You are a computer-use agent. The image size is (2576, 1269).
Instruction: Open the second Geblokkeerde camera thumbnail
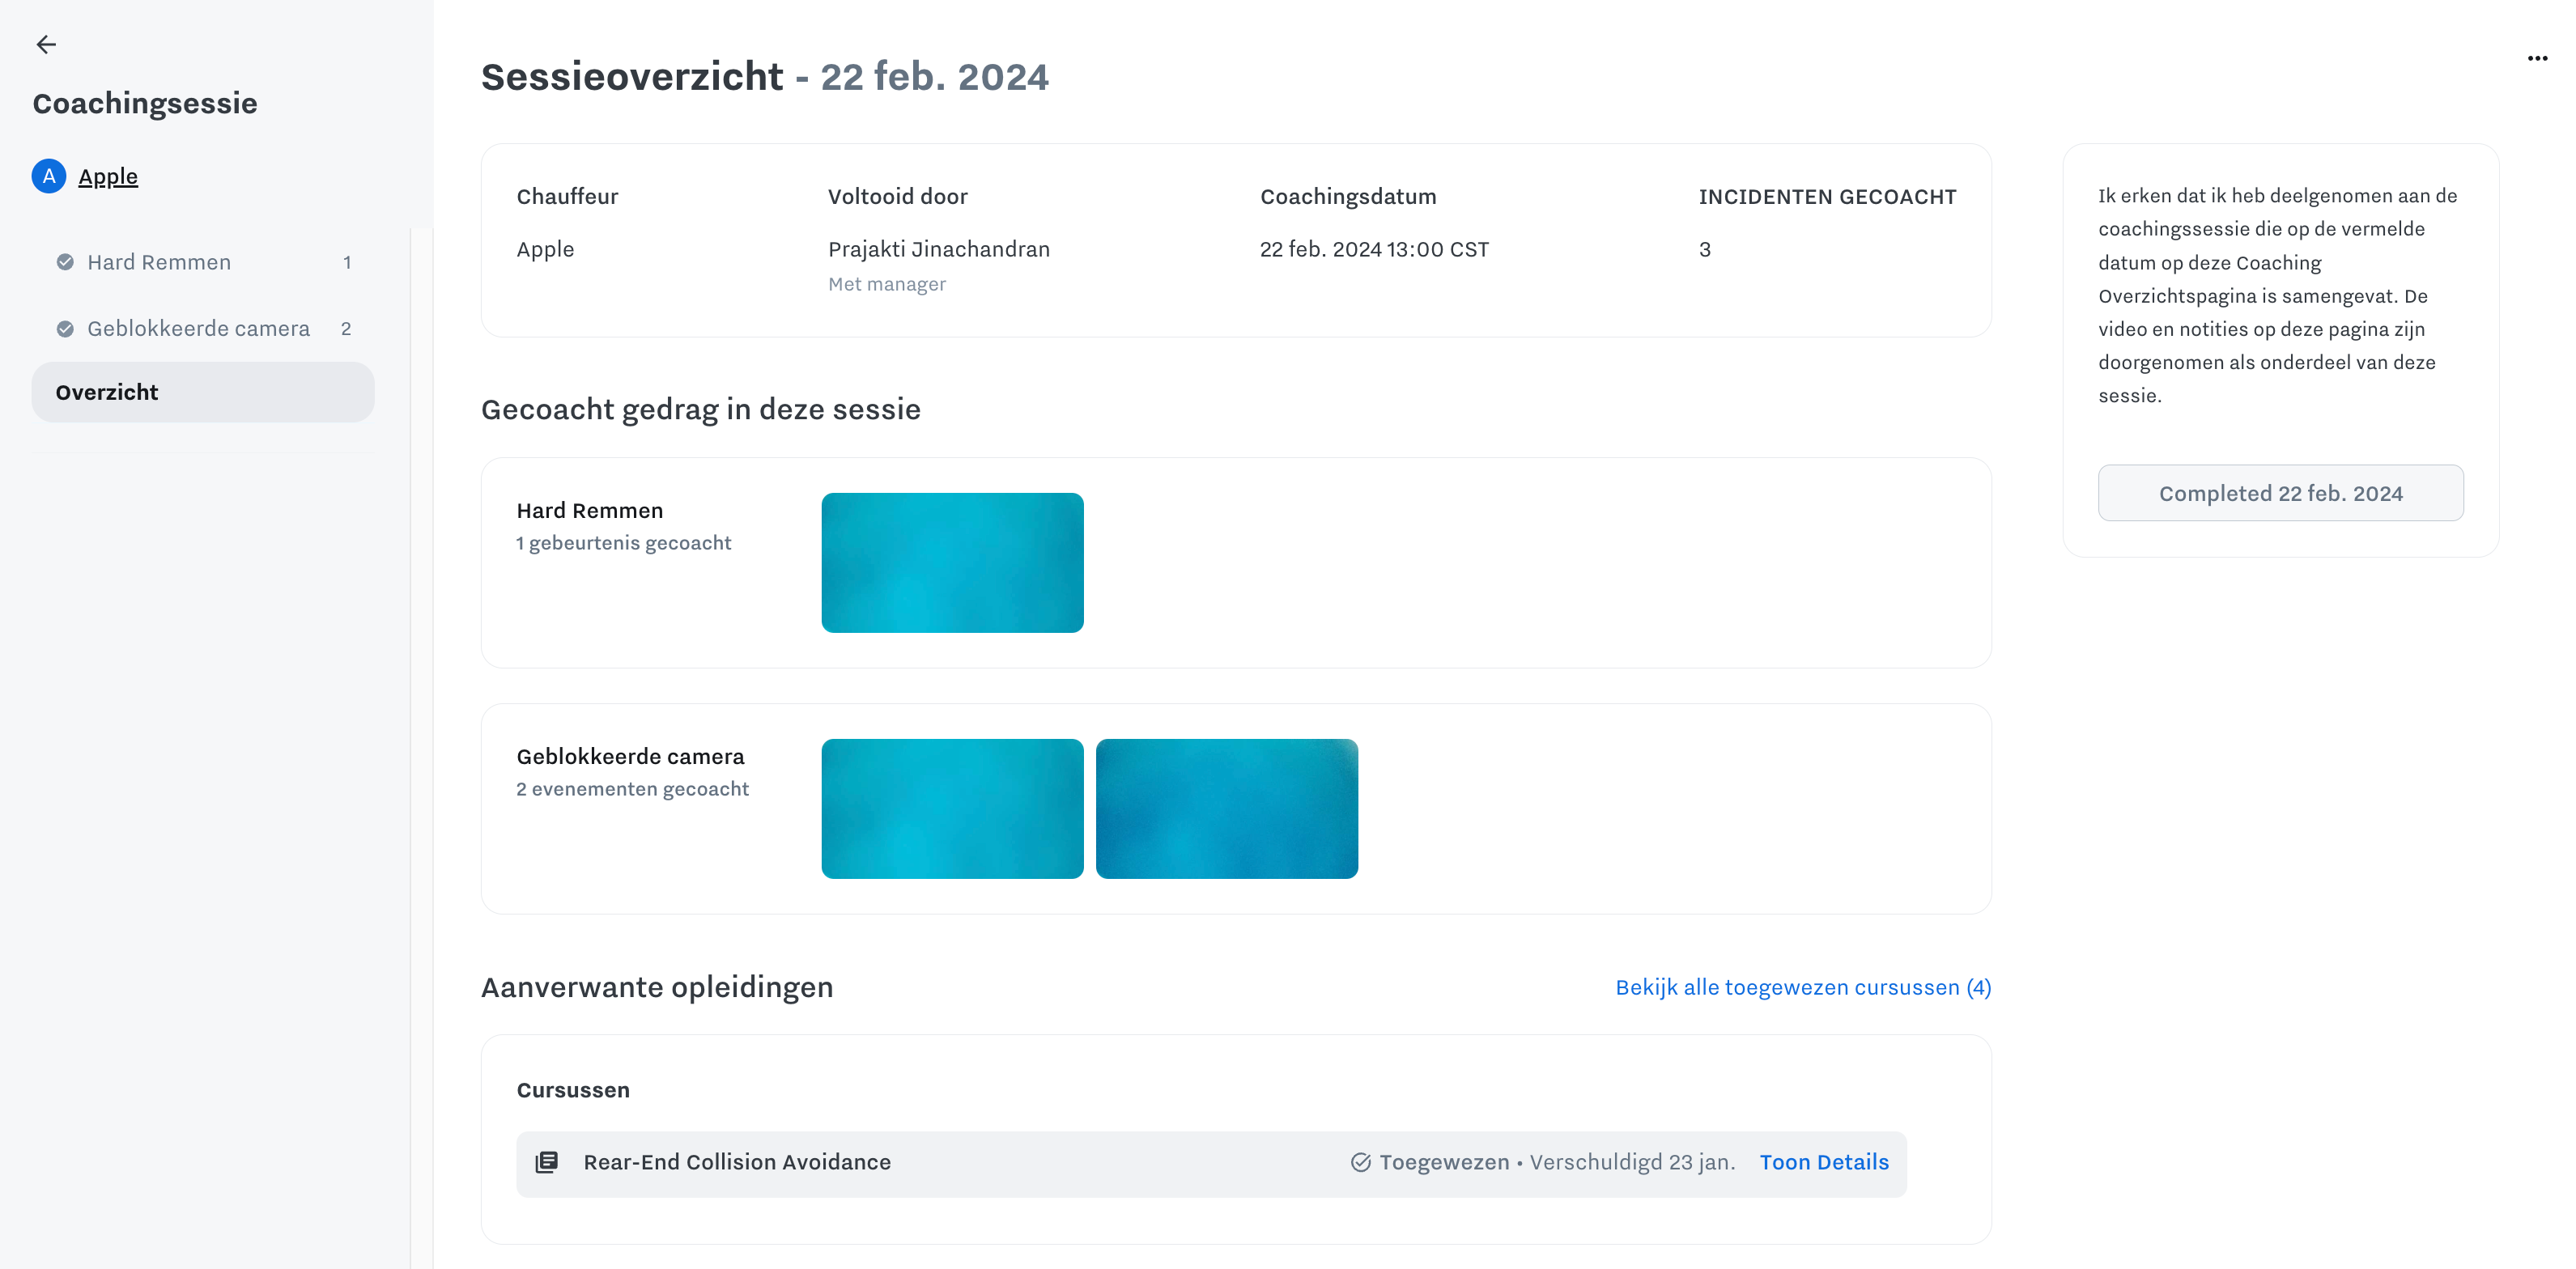click(1226, 809)
